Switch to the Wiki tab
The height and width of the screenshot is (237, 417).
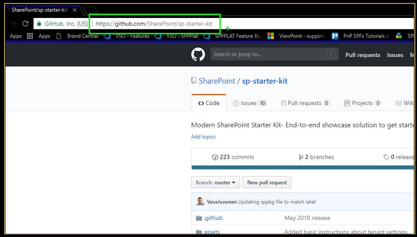tap(404, 103)
